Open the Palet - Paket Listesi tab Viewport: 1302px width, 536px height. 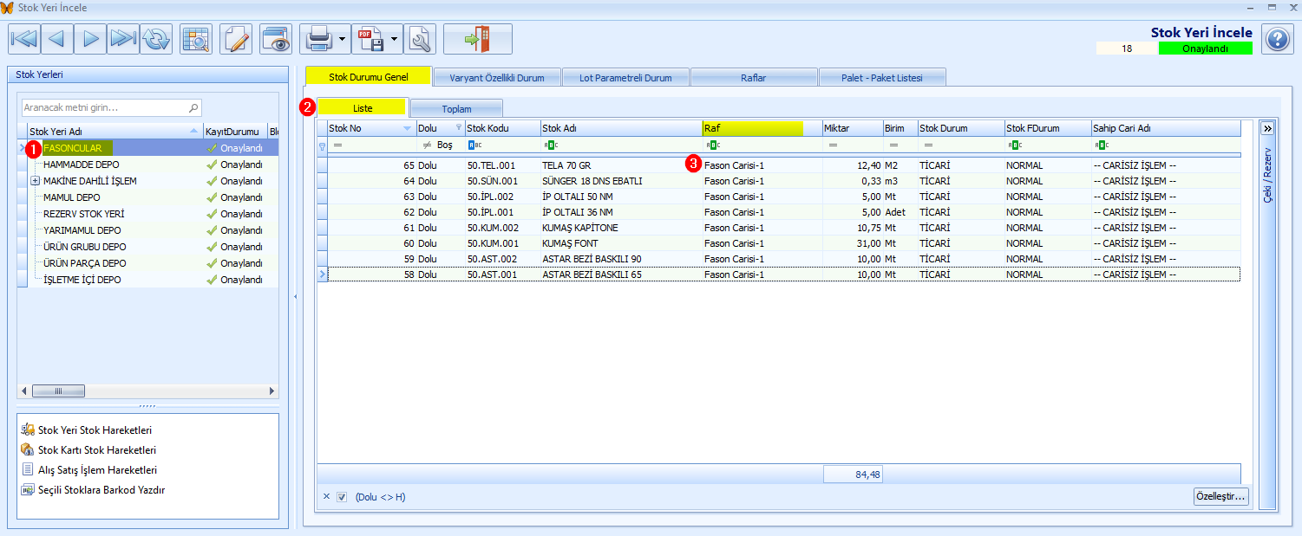(882, 77)
